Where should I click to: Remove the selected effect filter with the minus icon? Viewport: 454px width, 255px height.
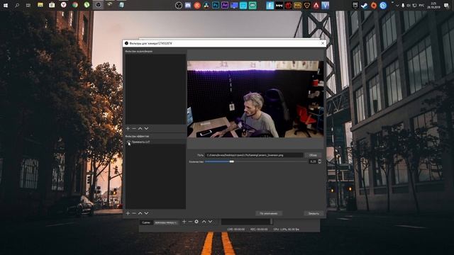point(134,213)
